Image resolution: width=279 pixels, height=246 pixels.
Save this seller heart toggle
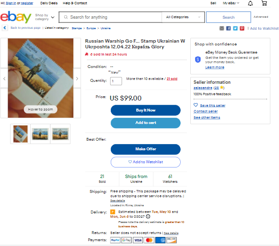coord(196,105)
